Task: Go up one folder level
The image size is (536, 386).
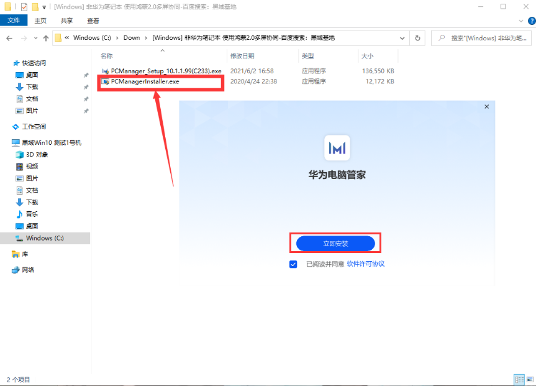Action: coord(46,39)
